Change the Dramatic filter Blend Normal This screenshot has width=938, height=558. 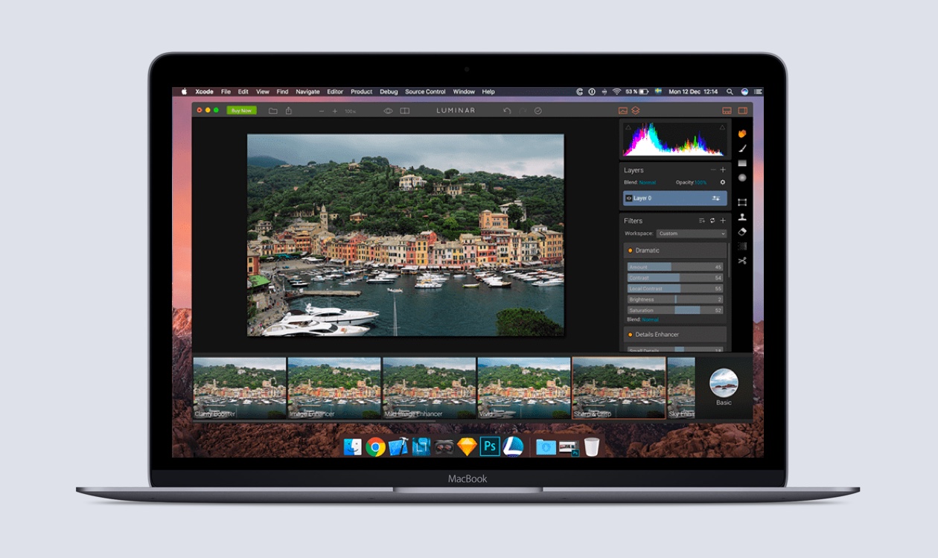pyautogui.click(x=651, y=319)
